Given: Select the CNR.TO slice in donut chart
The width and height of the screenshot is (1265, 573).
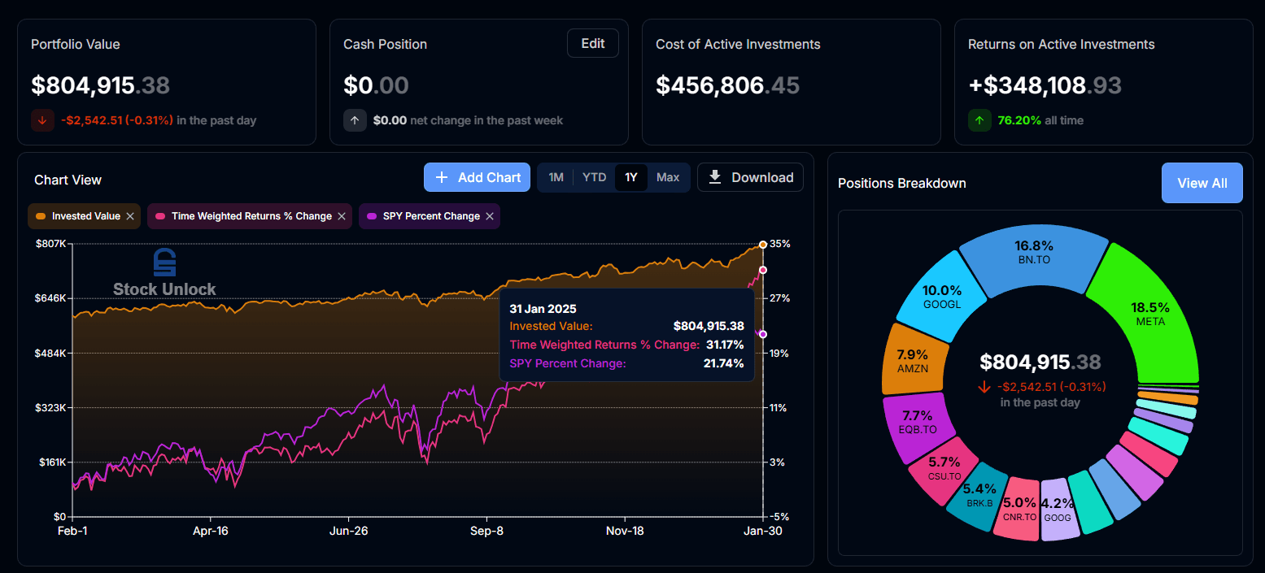Looking at the screenshot, I should 1019,510.
